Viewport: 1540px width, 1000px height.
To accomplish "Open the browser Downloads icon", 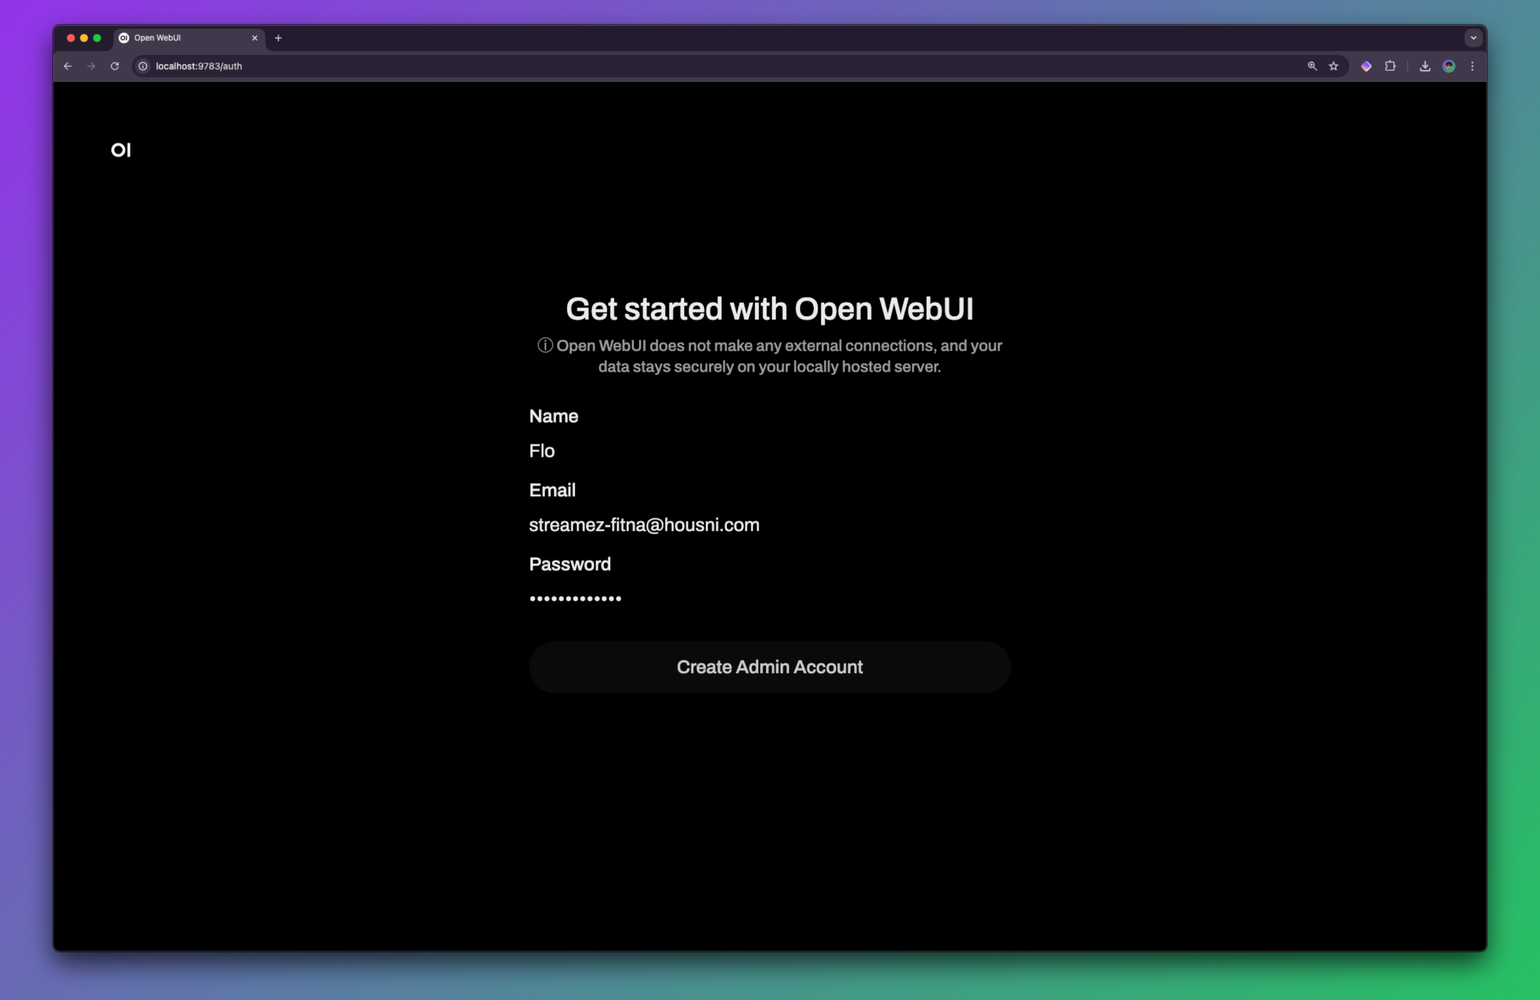I will (x=1425, y=66).
